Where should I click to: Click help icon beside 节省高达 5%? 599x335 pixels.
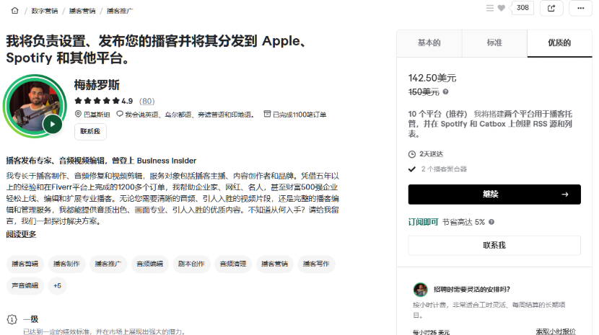click(491, 222)
